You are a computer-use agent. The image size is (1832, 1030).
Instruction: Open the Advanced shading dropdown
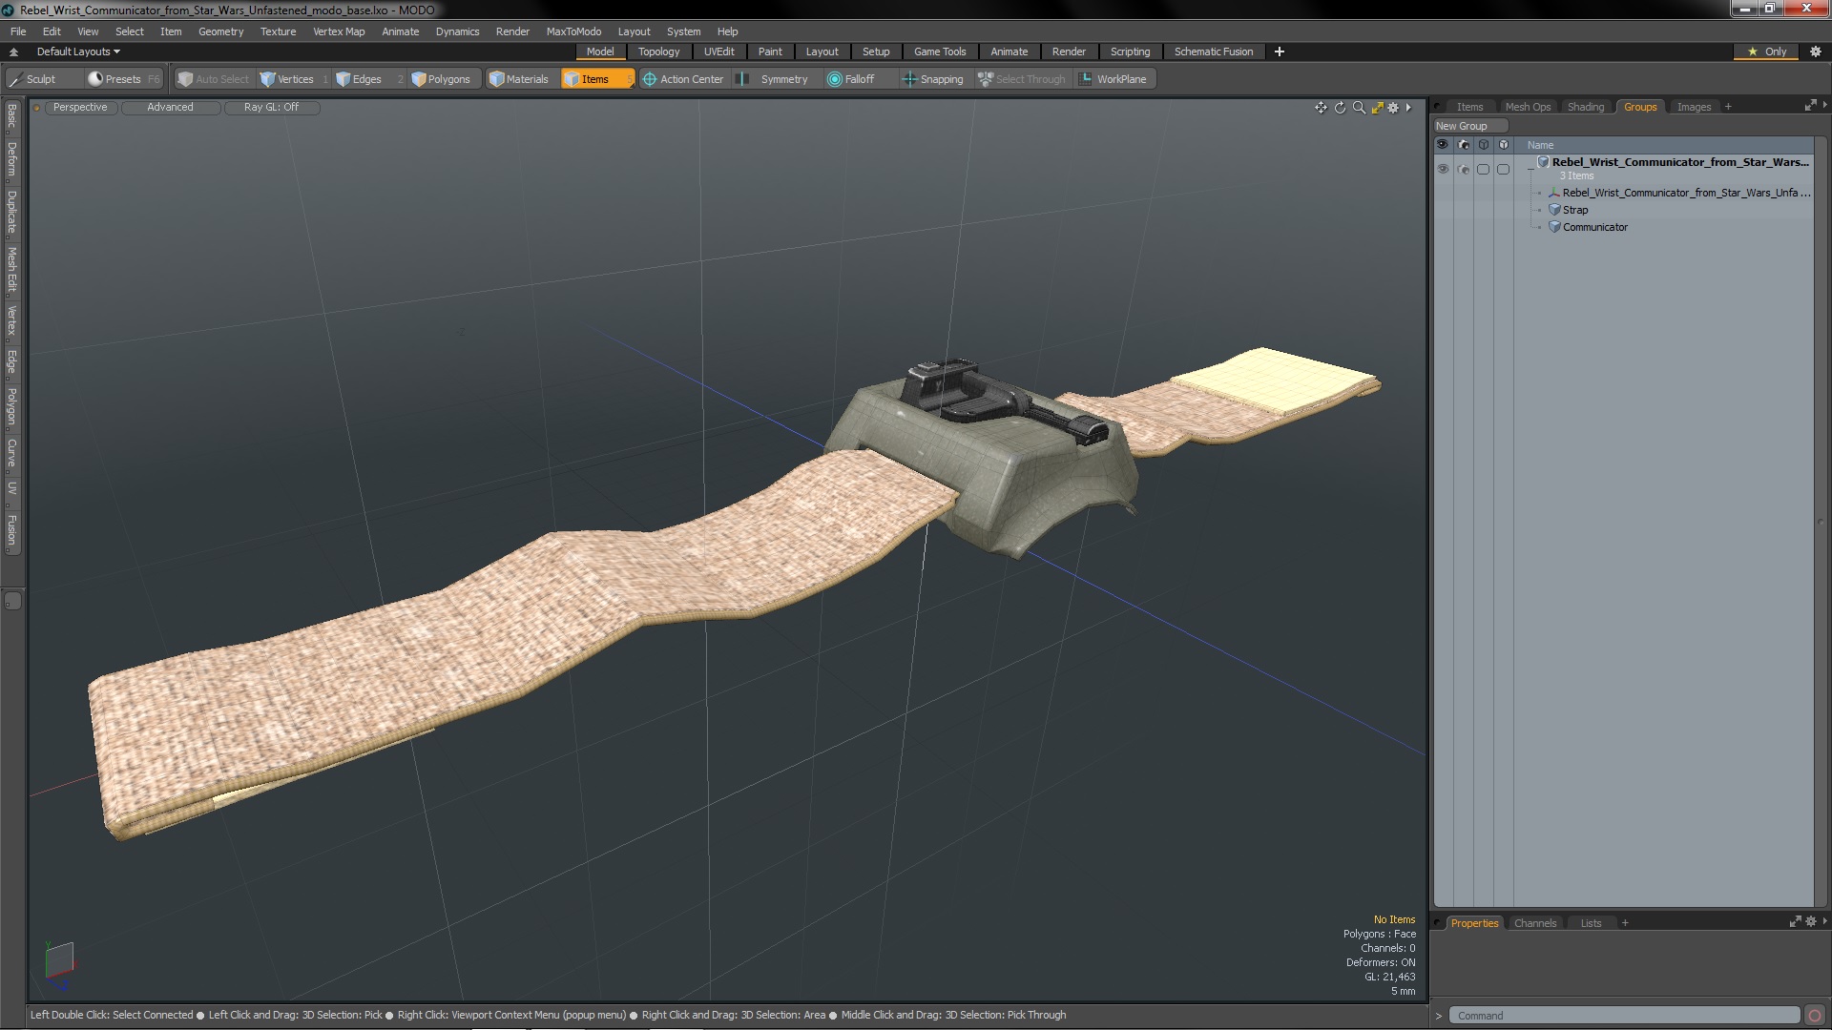[170, 108]
